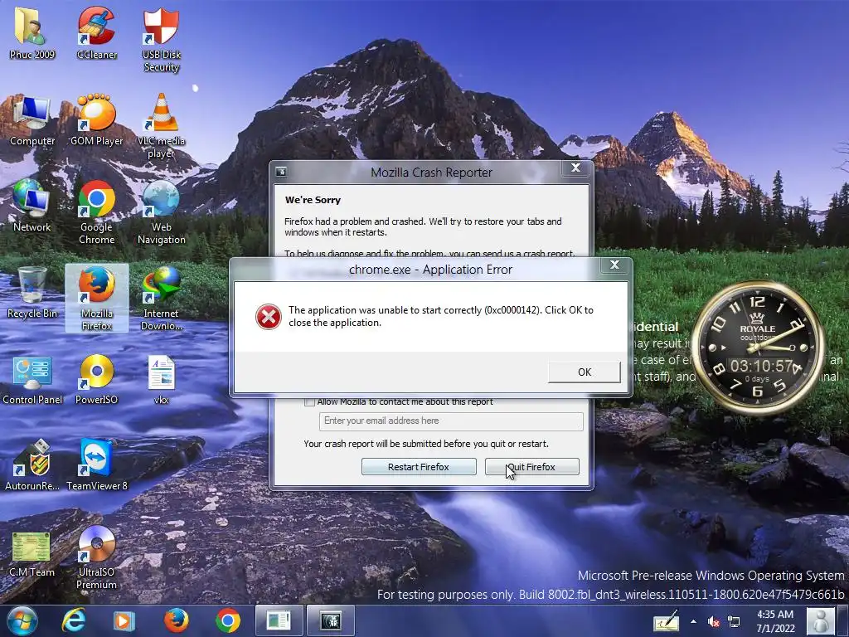Click Quit Firefox button

(x=531, y=467)
